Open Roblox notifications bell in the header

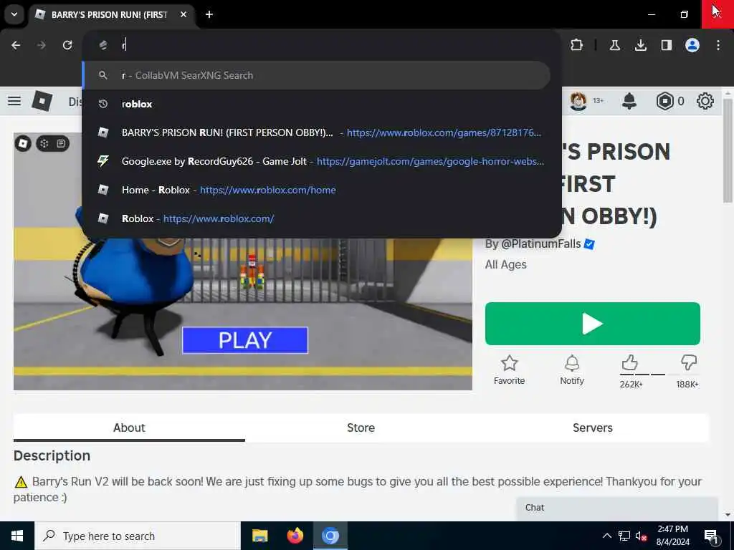tap(629, 101)
